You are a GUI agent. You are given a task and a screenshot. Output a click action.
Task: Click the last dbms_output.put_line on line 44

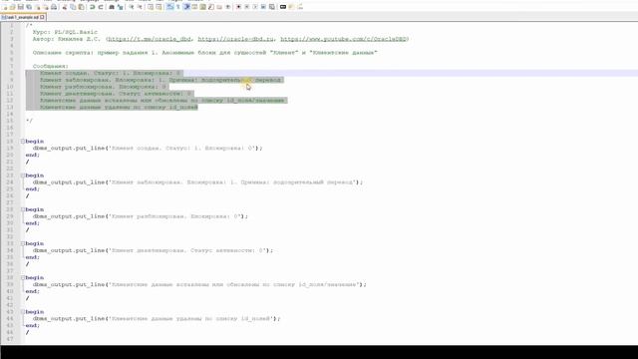coord(69,319)
